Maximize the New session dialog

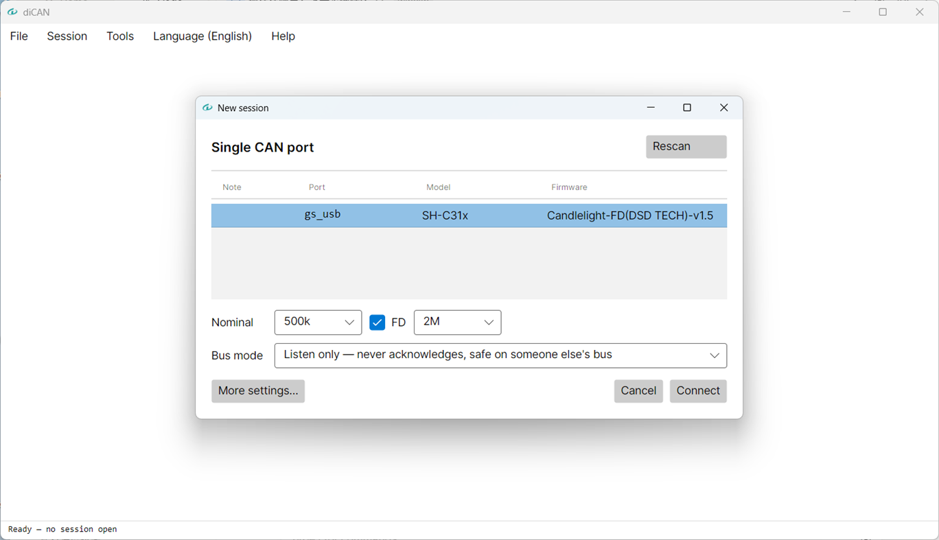click(687, 108)
